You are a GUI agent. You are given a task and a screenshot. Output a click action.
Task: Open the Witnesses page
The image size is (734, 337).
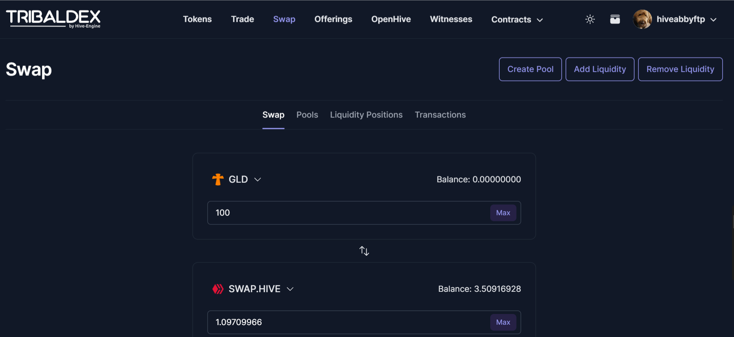coord(451,19)
